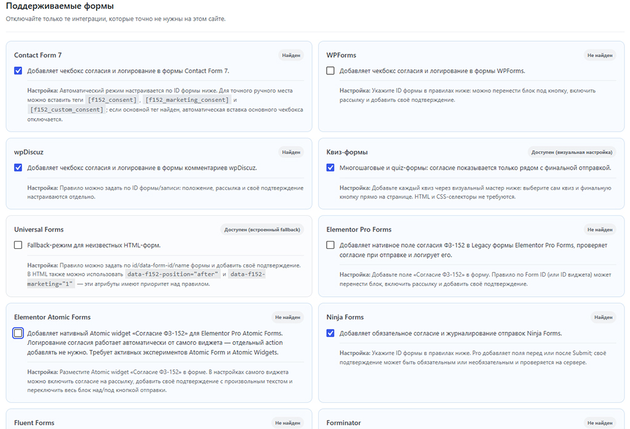This screenshot has height=429, width=630.
Task: Click the 'wpDiscuz' card title
Action: [x=28, y=152]
